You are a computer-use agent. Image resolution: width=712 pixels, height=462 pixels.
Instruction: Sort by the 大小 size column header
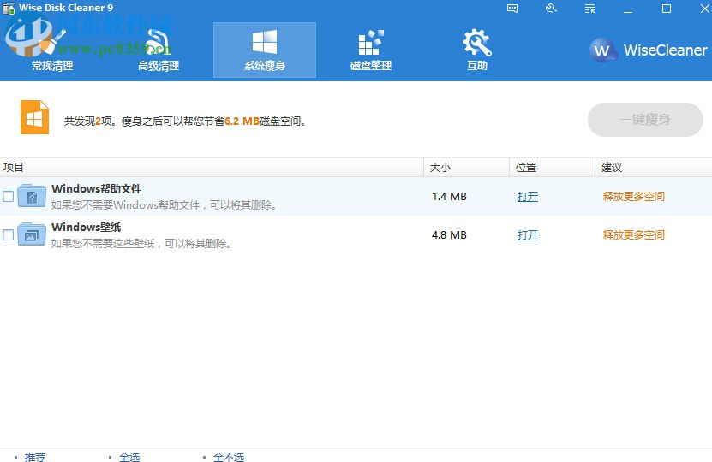[466, 168]
